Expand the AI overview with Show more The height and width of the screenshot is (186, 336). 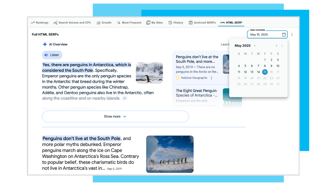click(x=115, y=116)
